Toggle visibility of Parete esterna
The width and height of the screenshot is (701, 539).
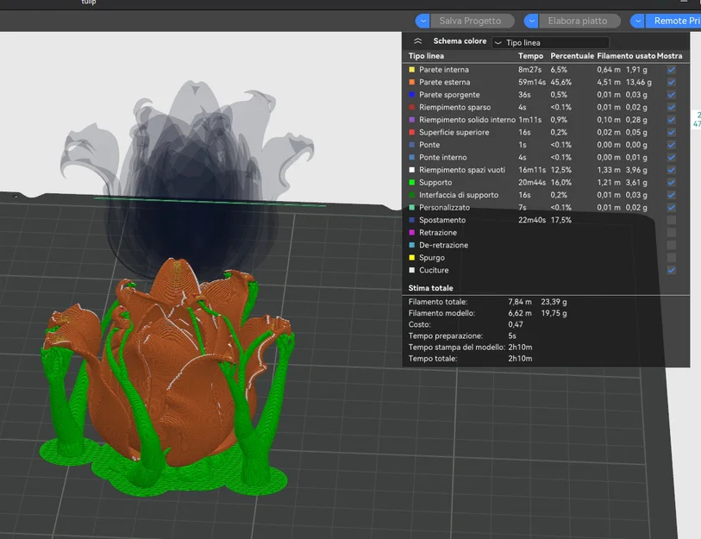[x=671, y=82]
